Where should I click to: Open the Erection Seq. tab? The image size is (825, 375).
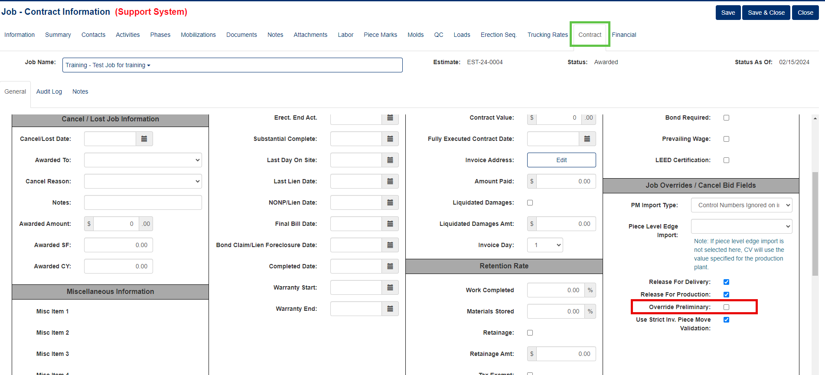point(499,35)
